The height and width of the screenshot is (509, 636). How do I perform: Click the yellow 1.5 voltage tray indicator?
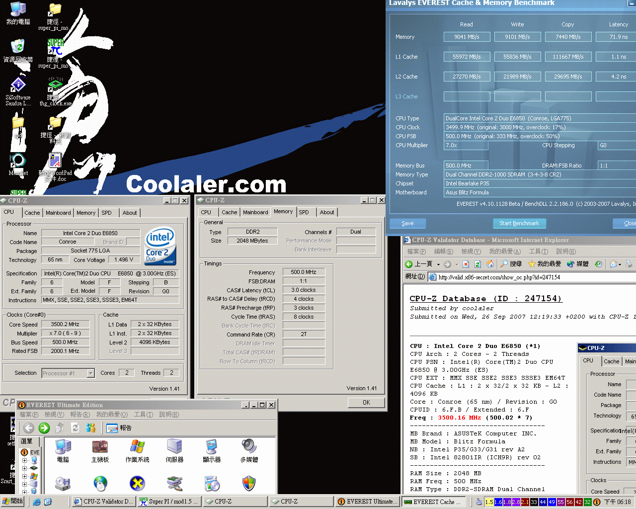pos(489,502)
